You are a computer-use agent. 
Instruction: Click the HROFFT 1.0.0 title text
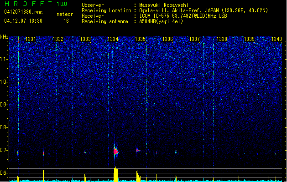click(36, 4)
